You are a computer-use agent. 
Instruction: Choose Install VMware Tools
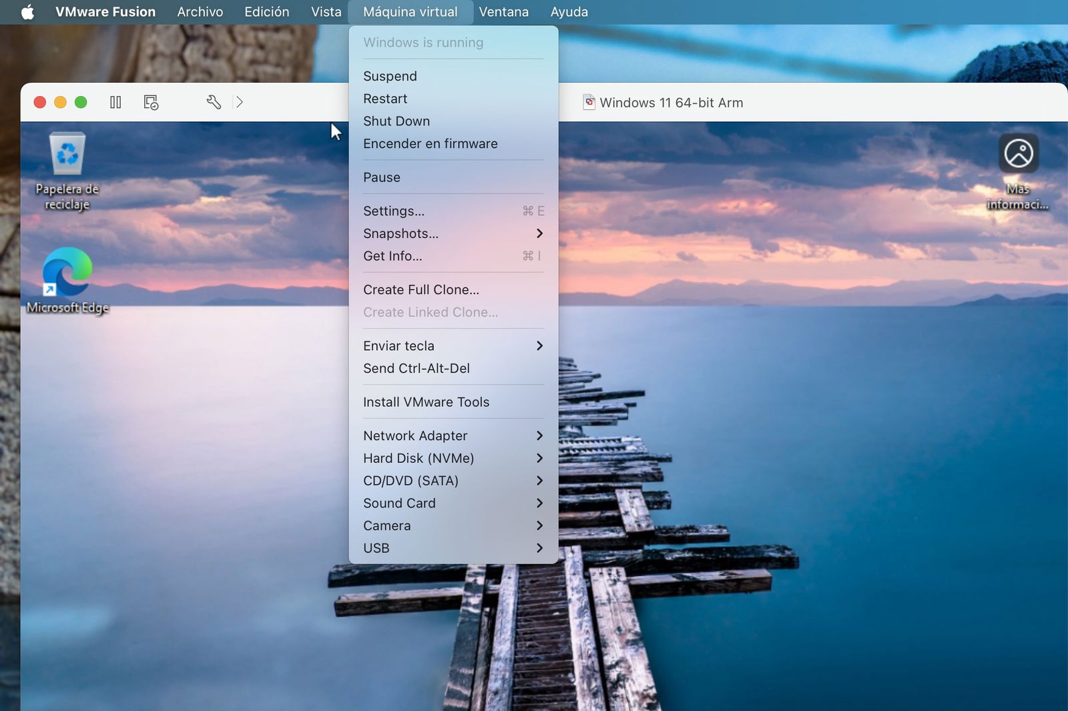point(453,402)
